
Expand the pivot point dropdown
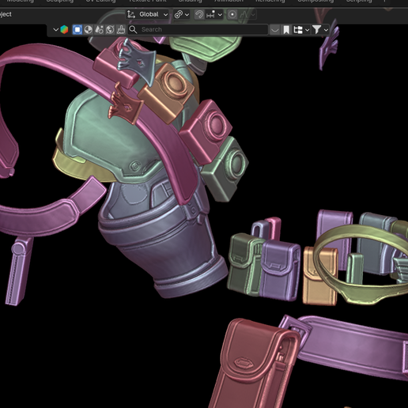coord(182,14)
